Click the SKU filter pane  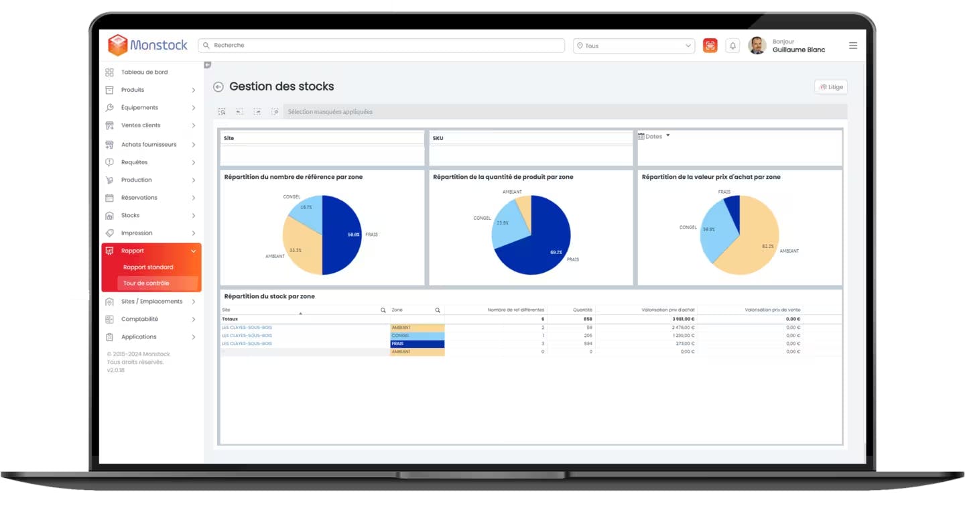(x=531, y=148)
